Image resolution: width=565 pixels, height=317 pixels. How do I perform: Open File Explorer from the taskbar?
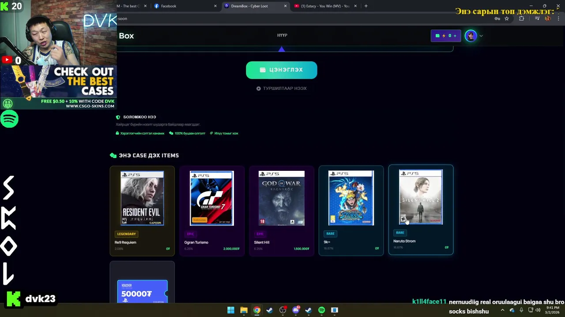click(x=244, y=310)
